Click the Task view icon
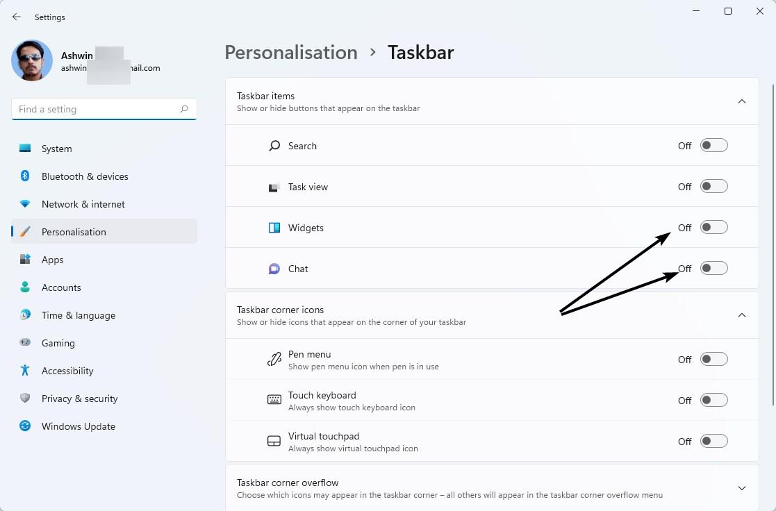This screenshot has width=776, height=511. point(274,187)
